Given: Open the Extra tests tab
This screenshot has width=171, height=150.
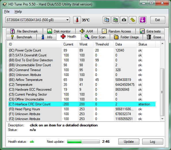Looking at the screenshot, I should pyautogui.click(x=150, y=31).
